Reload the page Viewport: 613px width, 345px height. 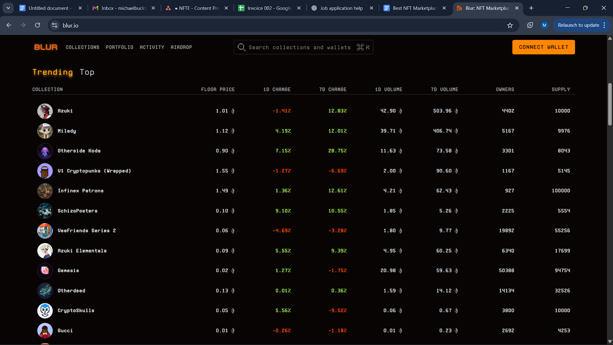[38, 25]
